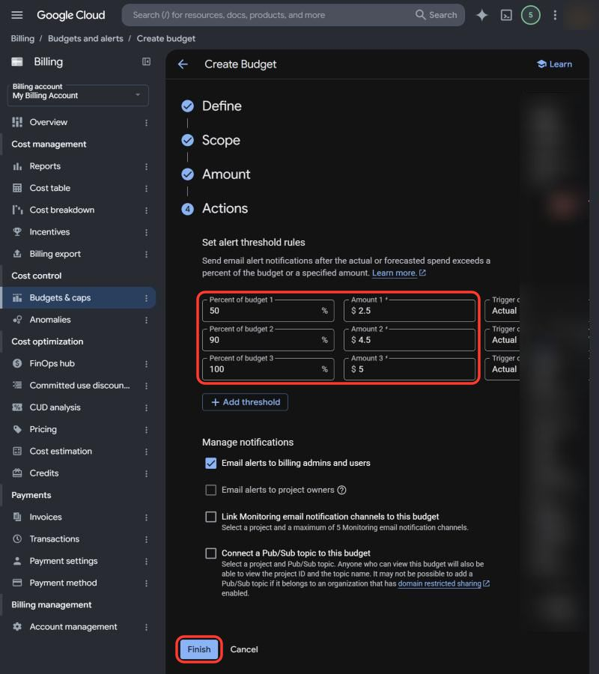Viewport: 599px width, 674px height.
Task: Click the Credits gift icon
Action: (x=17, y=473)
